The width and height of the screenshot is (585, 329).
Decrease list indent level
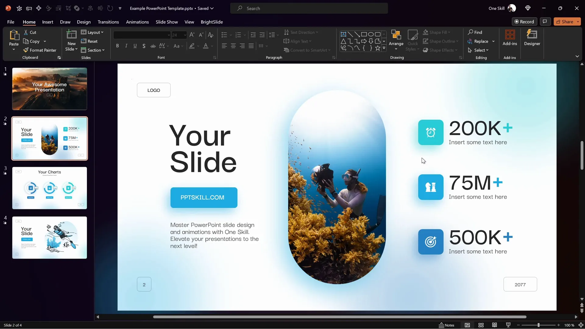pos(253,35)
